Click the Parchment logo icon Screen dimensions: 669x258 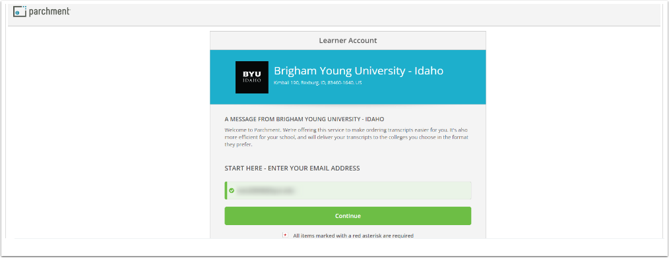pyautogui.click(x=20, y=11)
